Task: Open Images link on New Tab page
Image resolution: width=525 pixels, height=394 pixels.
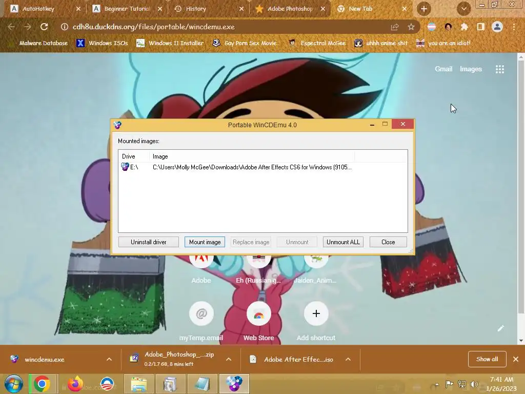Action: tap(471, 69)
